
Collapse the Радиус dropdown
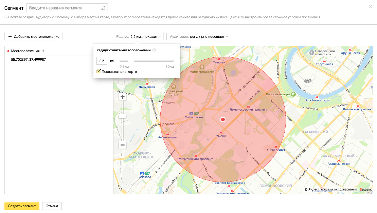click(139, 37)
